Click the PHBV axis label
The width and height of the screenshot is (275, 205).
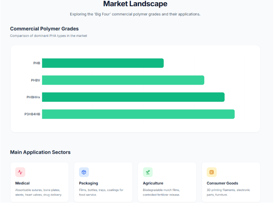[35, 80]
